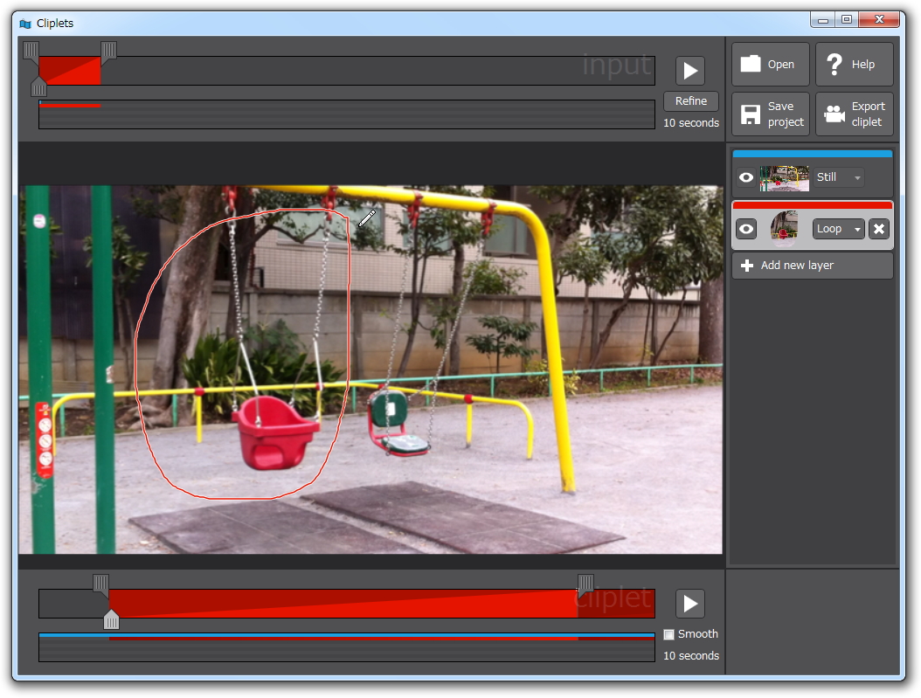Image resolution: width=921 pixels, height=698 pixels.
Task: Click the Open folder icon button
Action: [x=770, y=65]
